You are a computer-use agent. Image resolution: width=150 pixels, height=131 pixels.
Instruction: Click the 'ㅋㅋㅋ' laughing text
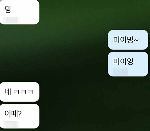pos(23,92)
